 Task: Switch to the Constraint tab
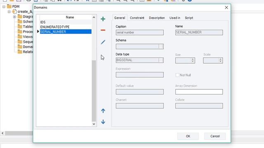coord(137,18)
